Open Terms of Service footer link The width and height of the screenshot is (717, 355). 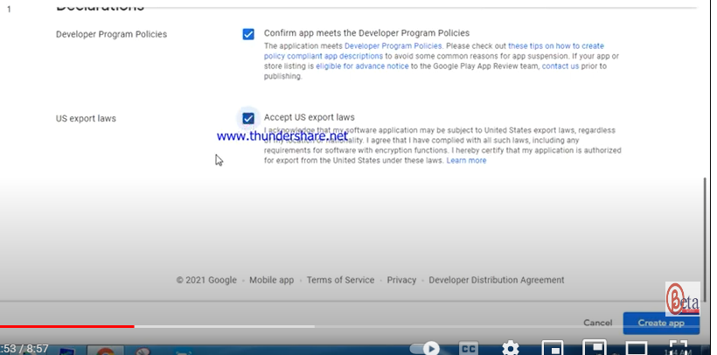click(340, 281)
